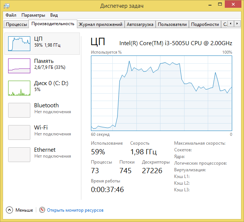
Task: Click the Используется % graph label
Action: click(x=106, y=52)
